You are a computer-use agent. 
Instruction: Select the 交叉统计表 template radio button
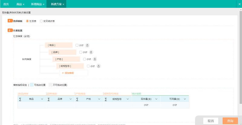(41, 21)
